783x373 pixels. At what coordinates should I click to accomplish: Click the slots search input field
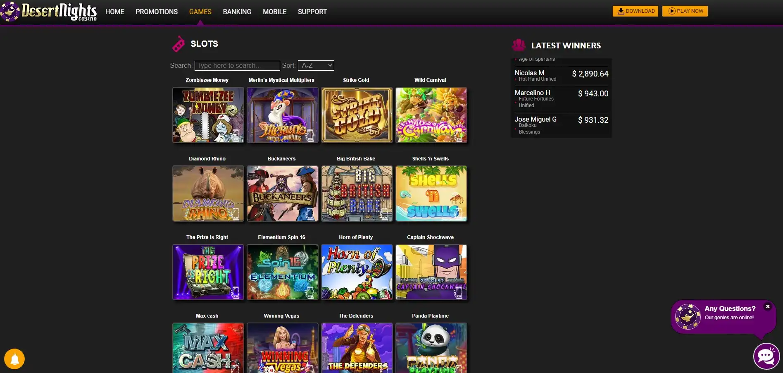pyautogui.click(x=237, y=66)
